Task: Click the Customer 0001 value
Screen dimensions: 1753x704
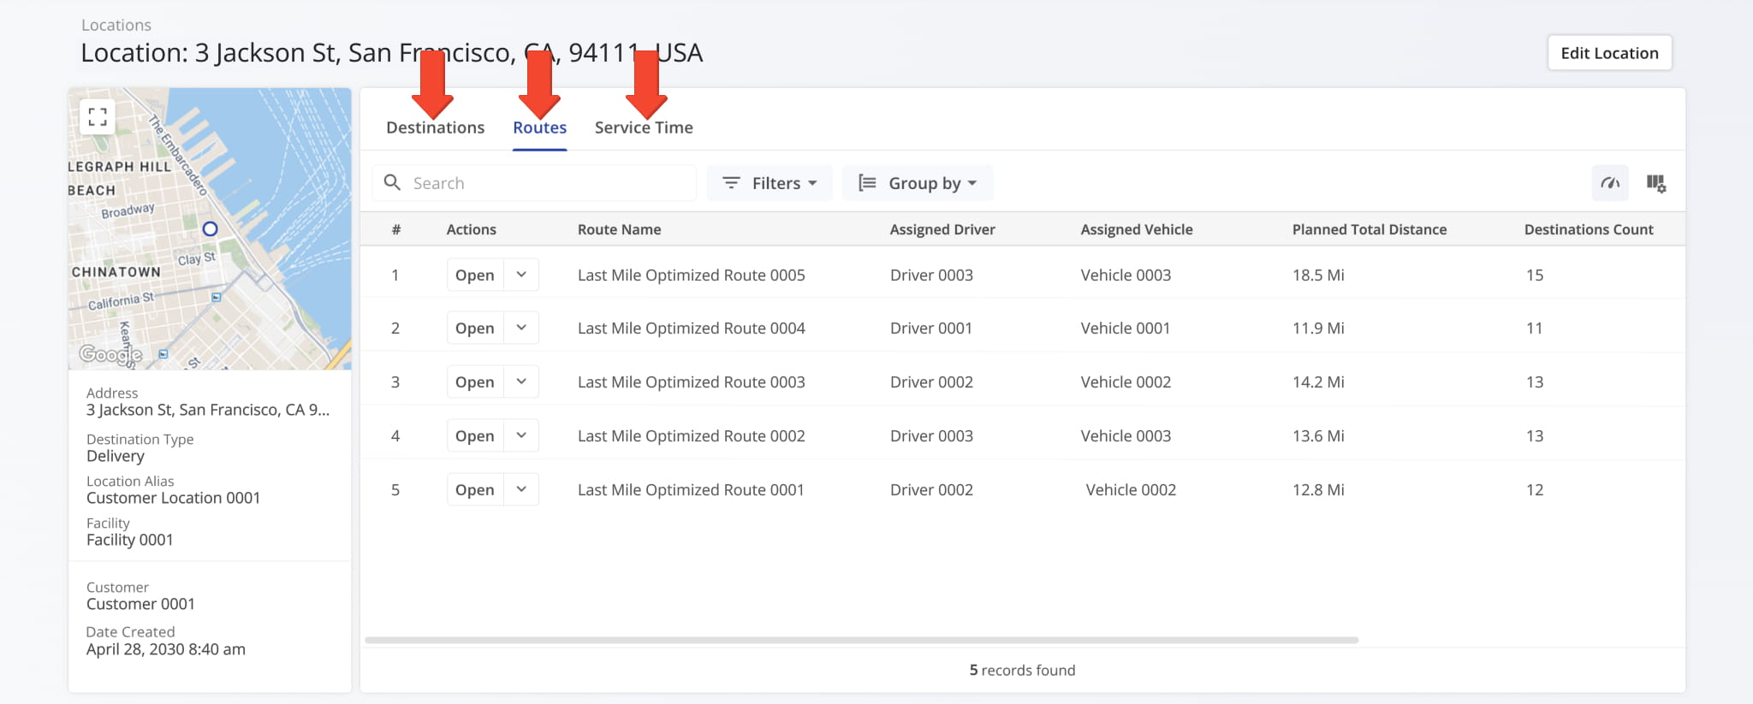Action: 140,604
